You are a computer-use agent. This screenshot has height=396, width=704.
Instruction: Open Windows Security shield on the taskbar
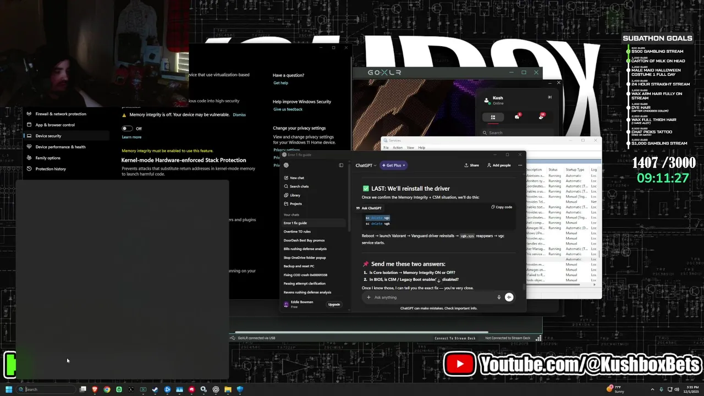[240, 389]
